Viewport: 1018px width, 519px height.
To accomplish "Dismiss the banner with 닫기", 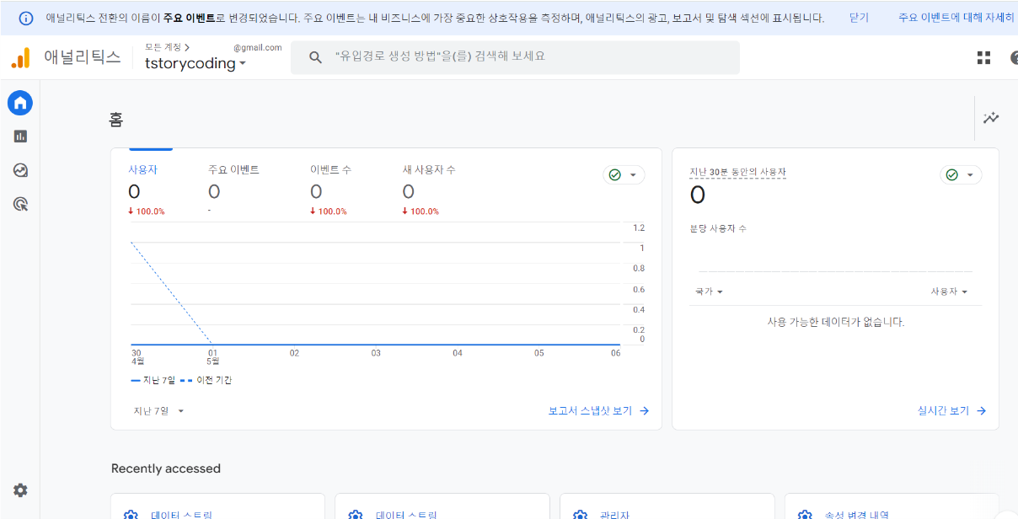I will coord(858,17).
